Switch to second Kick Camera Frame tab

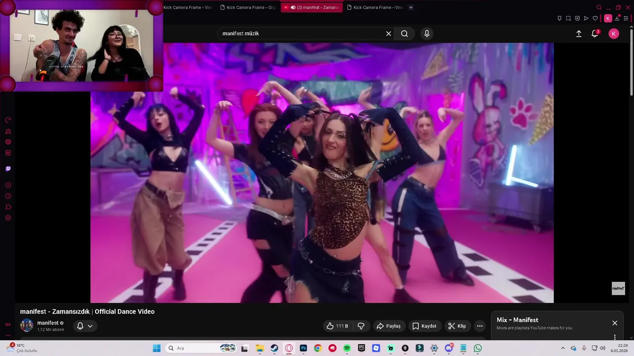click(247, 7)
